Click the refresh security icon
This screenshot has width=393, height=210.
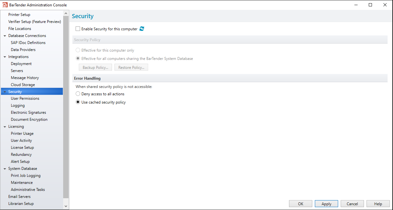[x=142, y=29]
